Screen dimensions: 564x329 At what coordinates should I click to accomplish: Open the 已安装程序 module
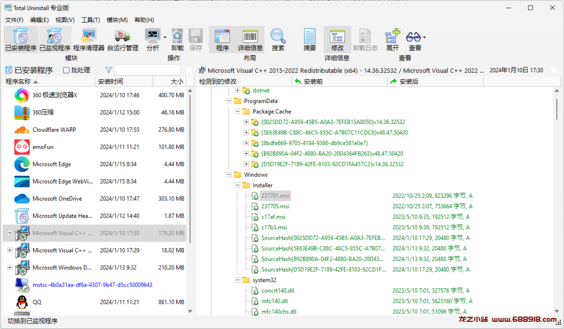tap(21, 40)
